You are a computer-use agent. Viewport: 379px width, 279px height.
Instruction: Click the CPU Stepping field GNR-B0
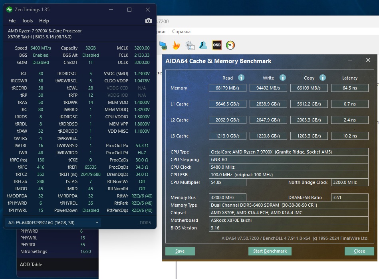coord(289,160)
